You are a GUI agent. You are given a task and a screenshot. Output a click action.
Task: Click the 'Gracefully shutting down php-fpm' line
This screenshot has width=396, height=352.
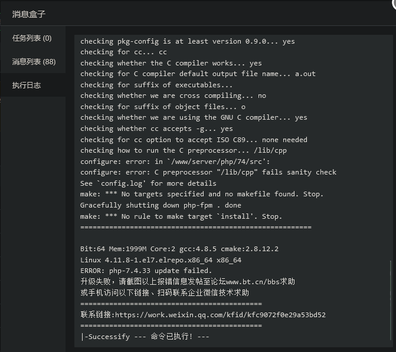click(x=161, y=205)
